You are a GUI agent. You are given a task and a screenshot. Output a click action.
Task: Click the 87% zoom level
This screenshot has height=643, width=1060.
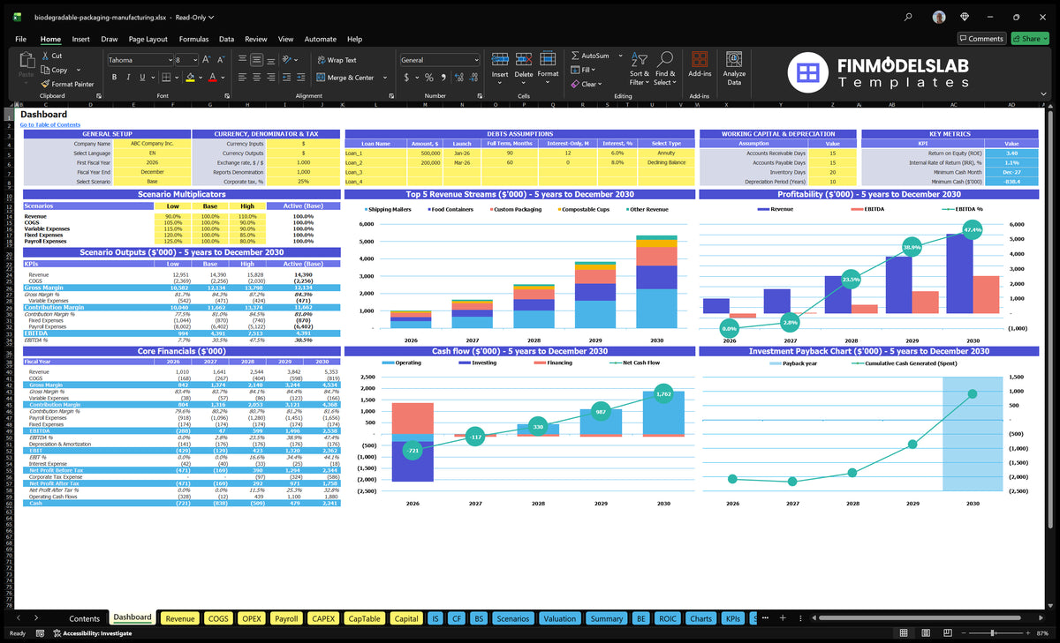point(1042,633)
